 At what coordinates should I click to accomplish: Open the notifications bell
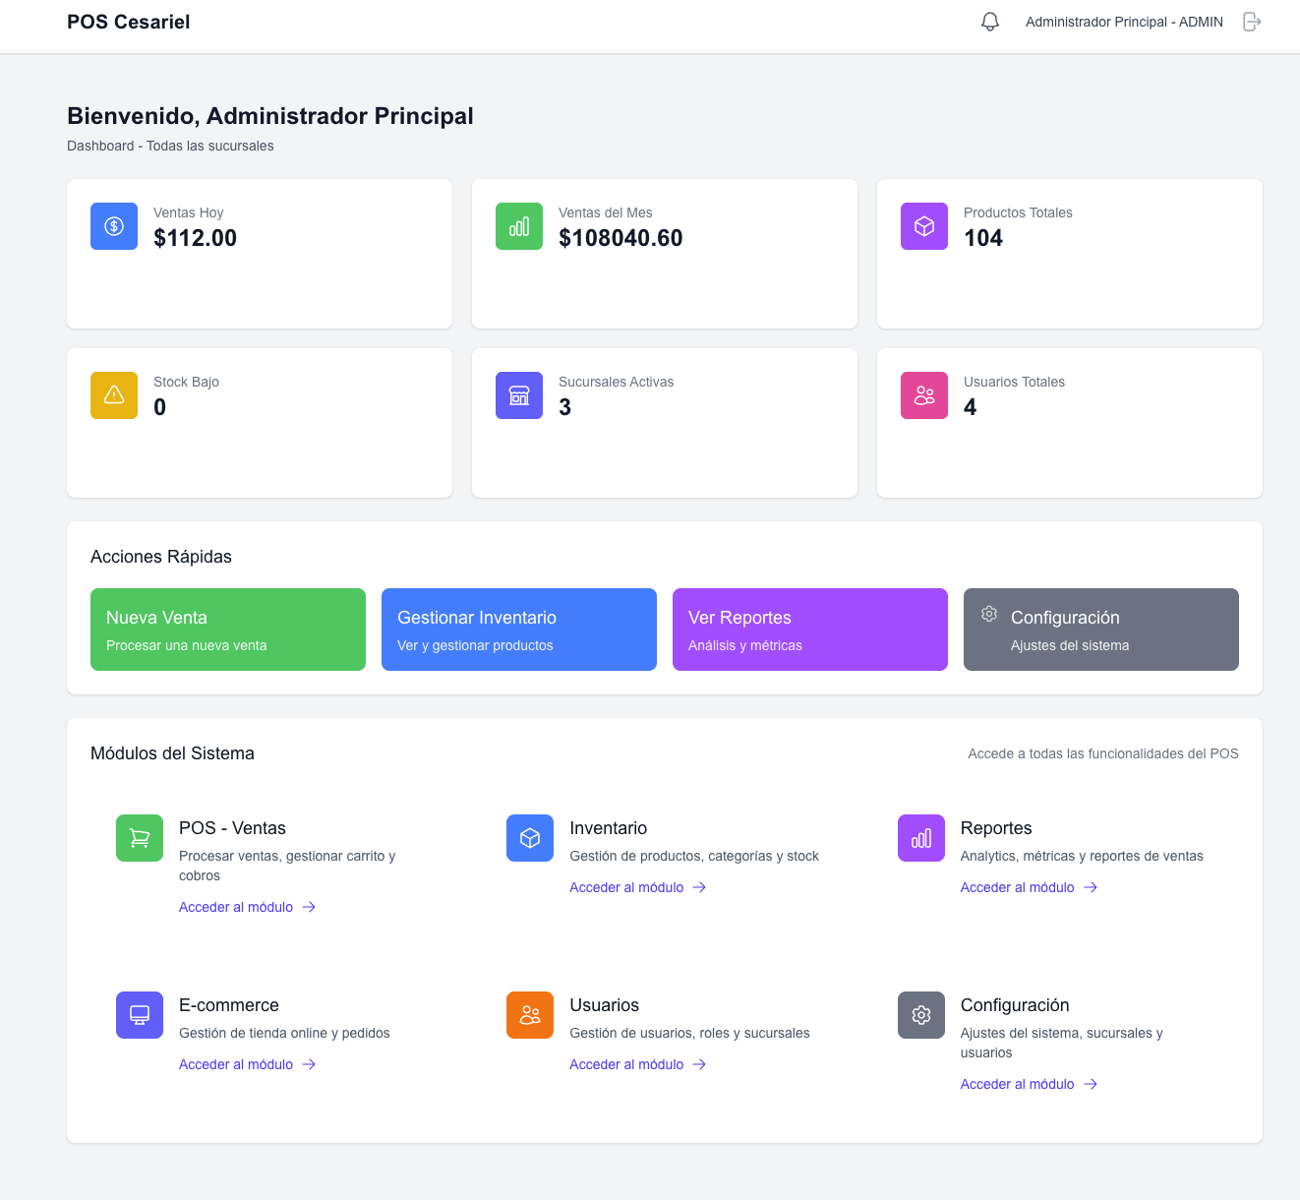[990, 21]
